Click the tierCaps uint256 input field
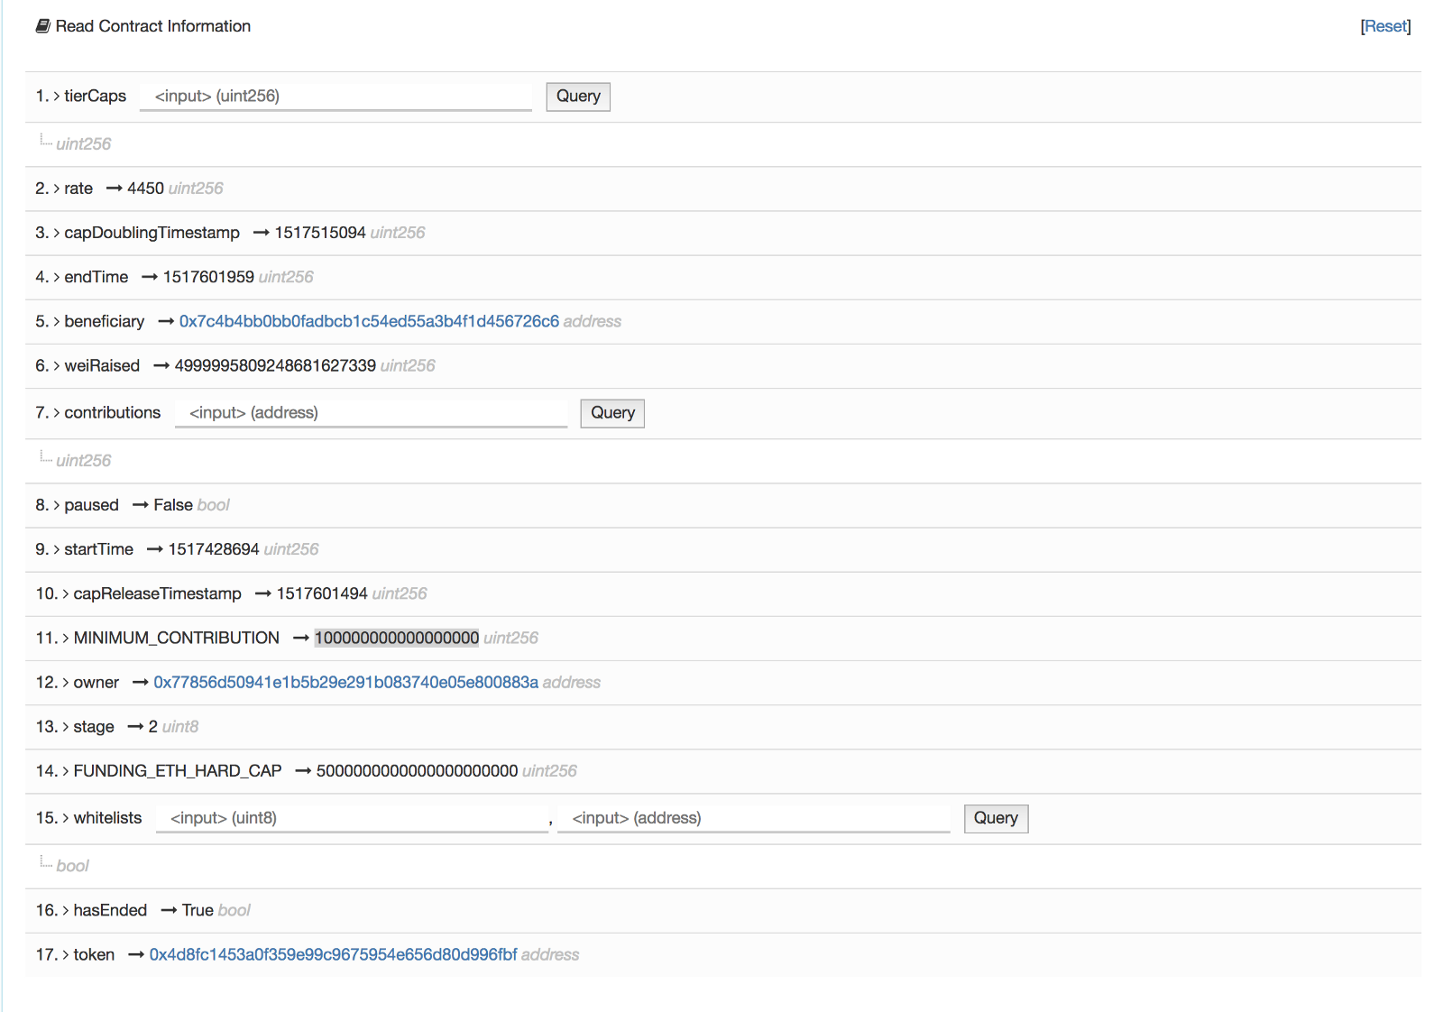 coord(335,97)
